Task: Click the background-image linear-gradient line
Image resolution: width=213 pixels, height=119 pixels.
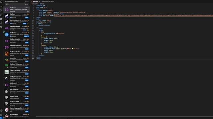Action: pos(61,49)
